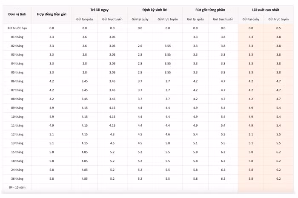Click the "12 tháng" row label
Screen dimensions: 298x198
17,134
